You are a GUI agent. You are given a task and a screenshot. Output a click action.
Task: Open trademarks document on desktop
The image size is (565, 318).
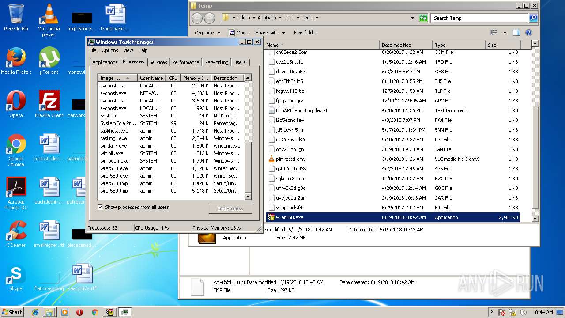point(115,18)
